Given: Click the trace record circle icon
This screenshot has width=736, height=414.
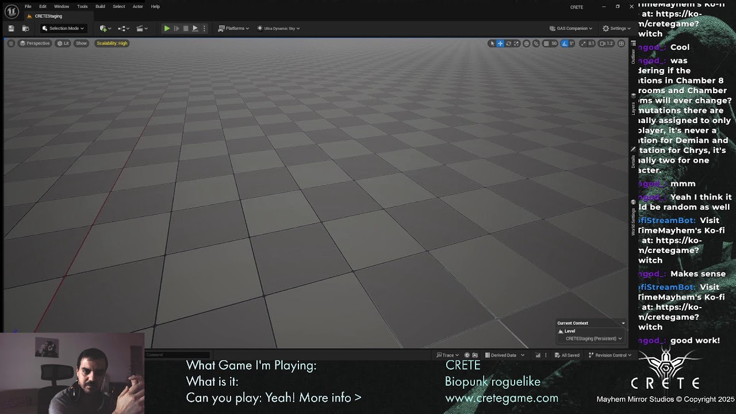Looking at the screenshot, I should click(467, 355).
